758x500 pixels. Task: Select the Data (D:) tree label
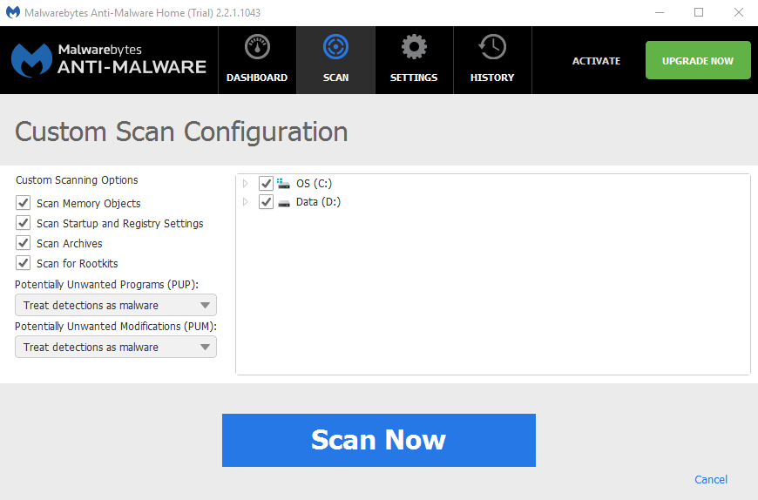319,202
